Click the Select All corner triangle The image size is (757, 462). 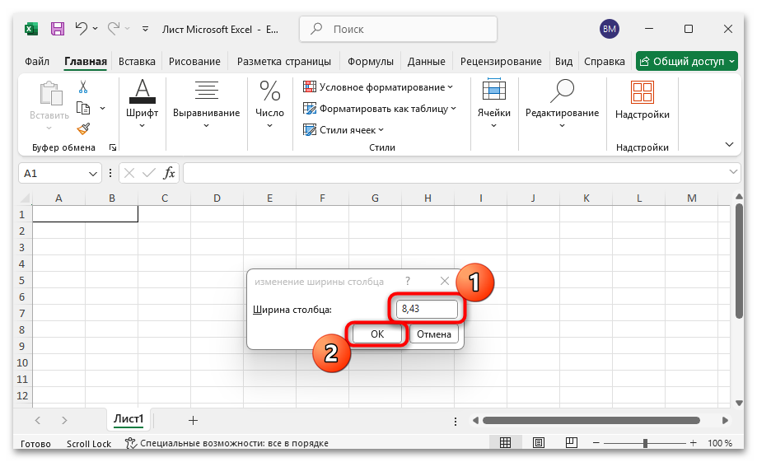(x=24, y=198)
